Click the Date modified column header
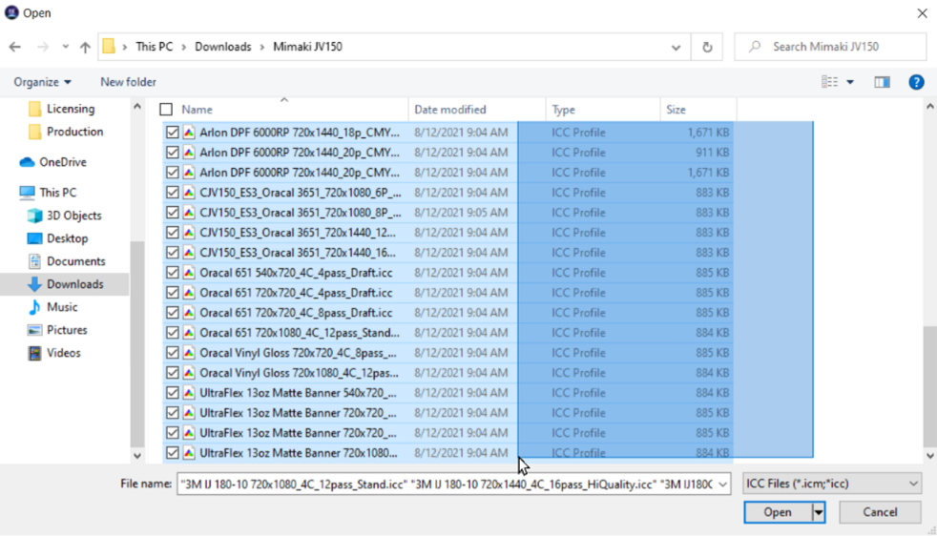The width and height of the screenshot is (937, 536). pos(450,110)
